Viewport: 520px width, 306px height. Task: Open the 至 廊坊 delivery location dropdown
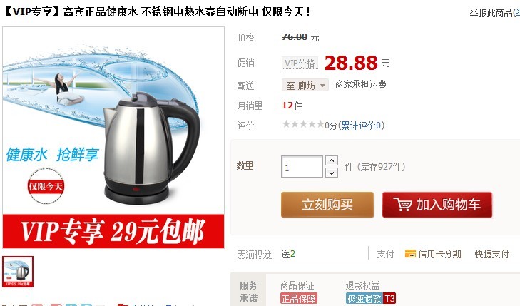point(305,85)
